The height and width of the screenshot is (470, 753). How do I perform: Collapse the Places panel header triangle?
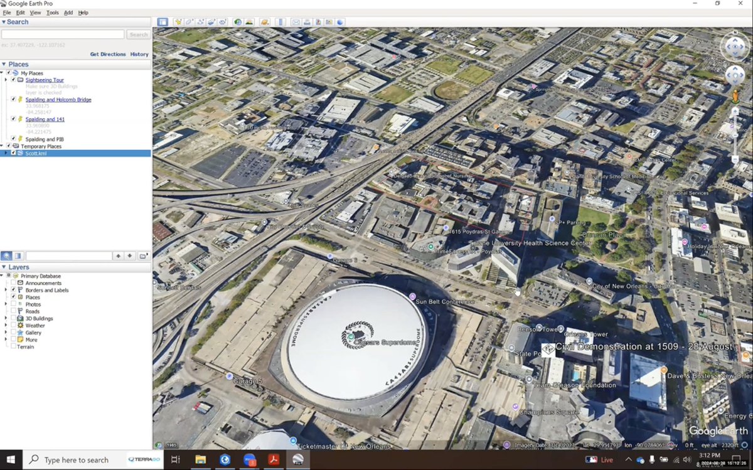pos(3,64)
